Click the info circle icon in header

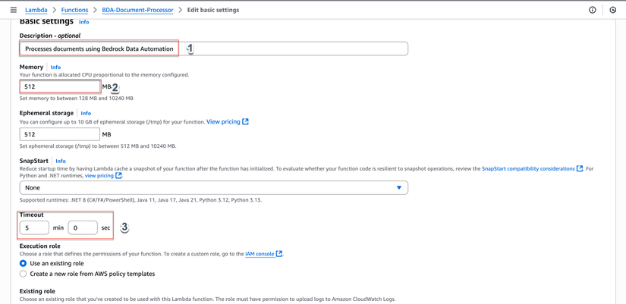pyautogui.click(x=593, y=10)
